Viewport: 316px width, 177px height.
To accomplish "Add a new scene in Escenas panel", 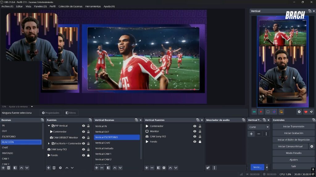I will point(3,168).
